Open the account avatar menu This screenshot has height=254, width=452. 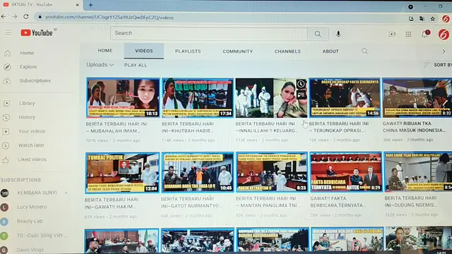444,35
